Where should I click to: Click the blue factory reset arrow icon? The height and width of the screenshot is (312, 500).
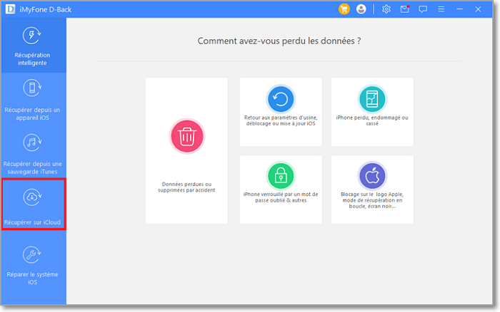pyautogui.click(x=281, y=99)
